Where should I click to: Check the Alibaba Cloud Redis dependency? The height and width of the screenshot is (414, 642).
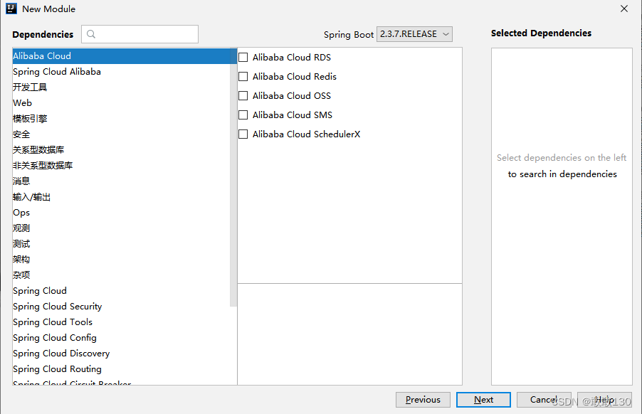coord(243,77)
